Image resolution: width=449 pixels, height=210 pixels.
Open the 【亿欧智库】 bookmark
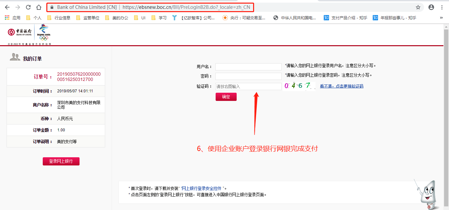pos(194,18)
